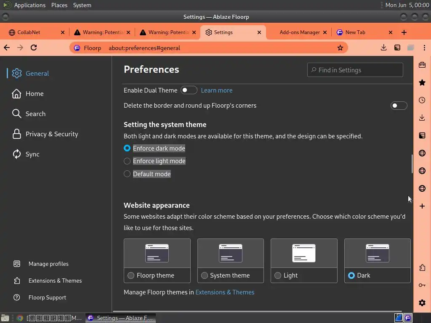Close the Add-ons Manager tab
The height and width of the screenshot is (323, 431).
[x=325, y=32]
